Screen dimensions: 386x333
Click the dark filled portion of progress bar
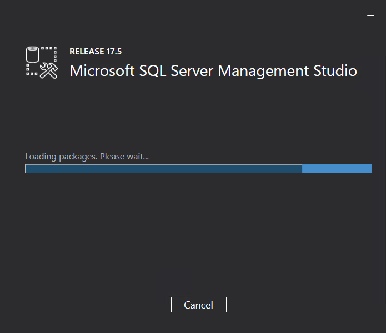pyautogui.click(x=164, y=169)
